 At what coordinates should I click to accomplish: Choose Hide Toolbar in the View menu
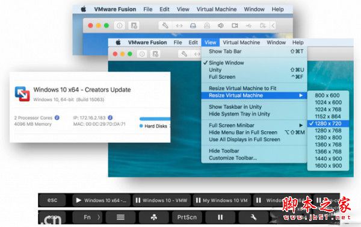[254, 151]
